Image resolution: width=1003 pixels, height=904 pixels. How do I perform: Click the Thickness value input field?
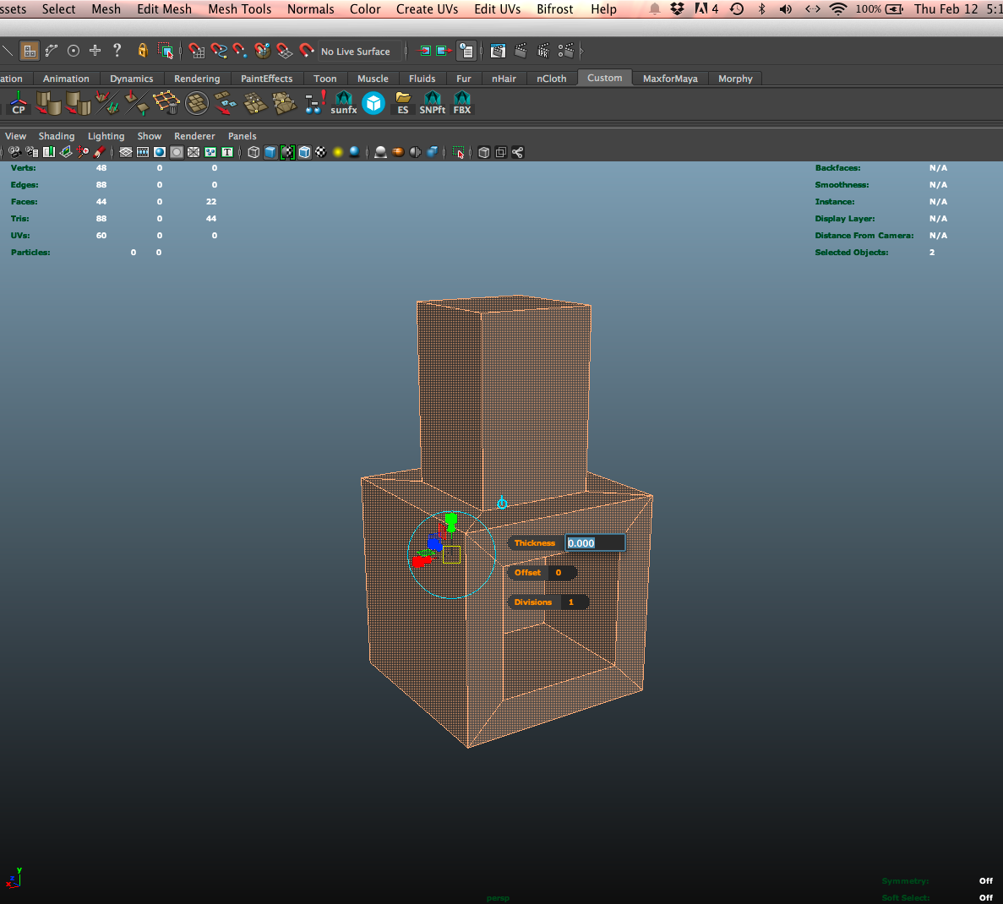[x=595, y=543]
